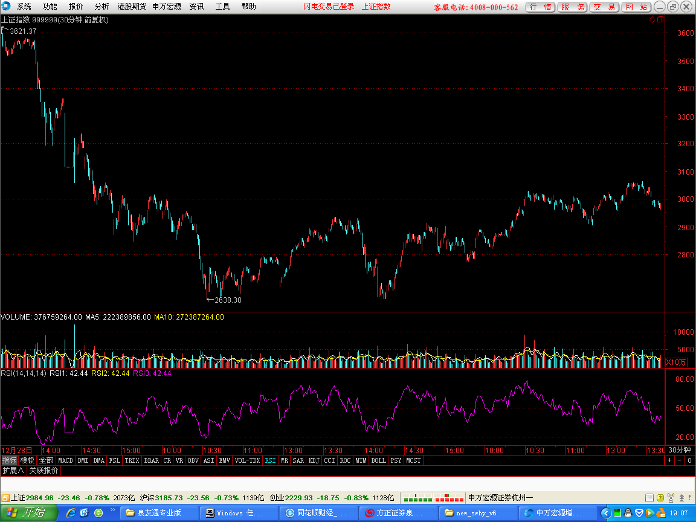Click the green market signal bars indicator
This screenshot has width=696, height=522.
click(417, 498)
